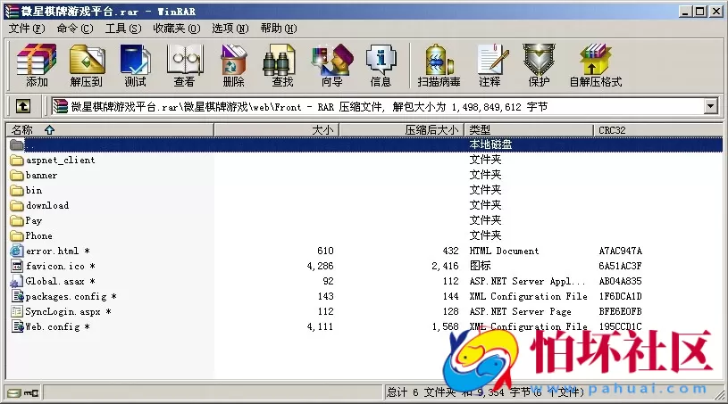Select the error.html file icon
The image size is (728, 404).
tap(17, 251)
